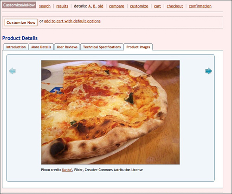
Task: Select the Technical Specifications tab
Action: coord(102,47)
